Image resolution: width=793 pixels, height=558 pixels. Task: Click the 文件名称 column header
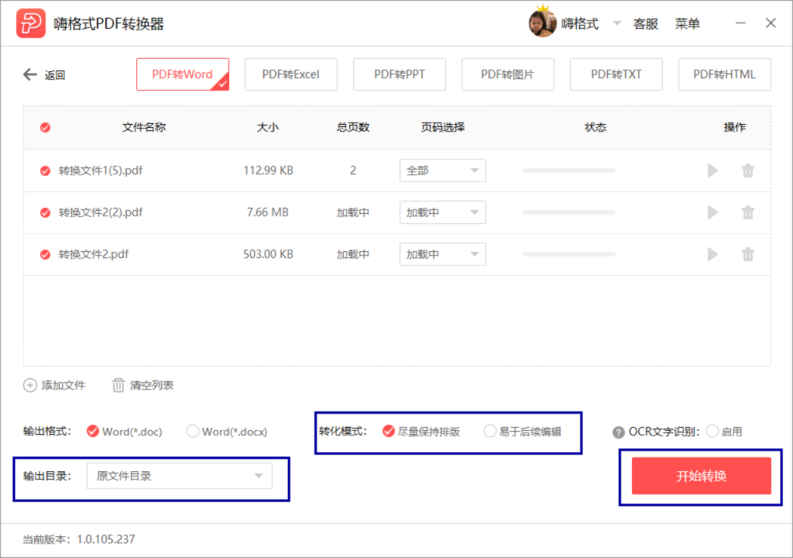point(144,127)
